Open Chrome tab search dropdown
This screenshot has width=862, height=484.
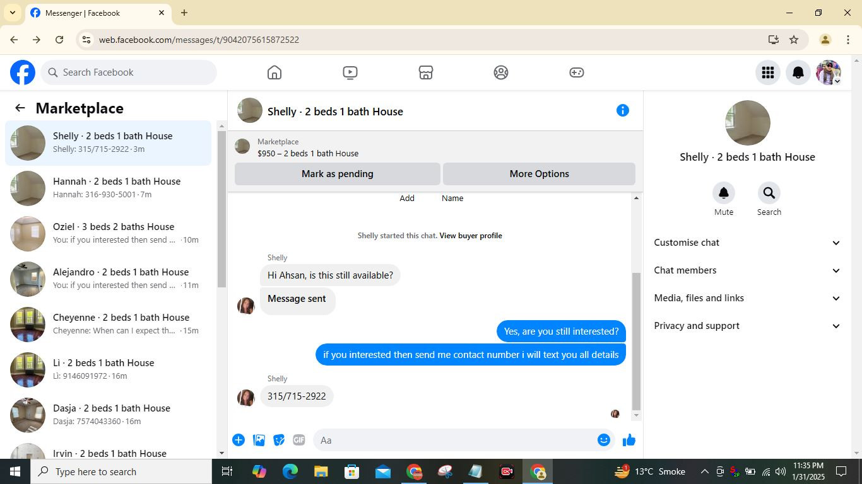click(13, 13)
